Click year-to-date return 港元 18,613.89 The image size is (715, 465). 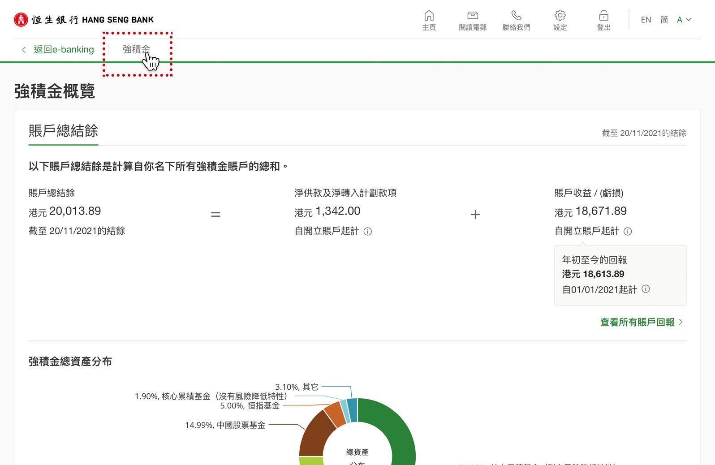coord(593,274)
